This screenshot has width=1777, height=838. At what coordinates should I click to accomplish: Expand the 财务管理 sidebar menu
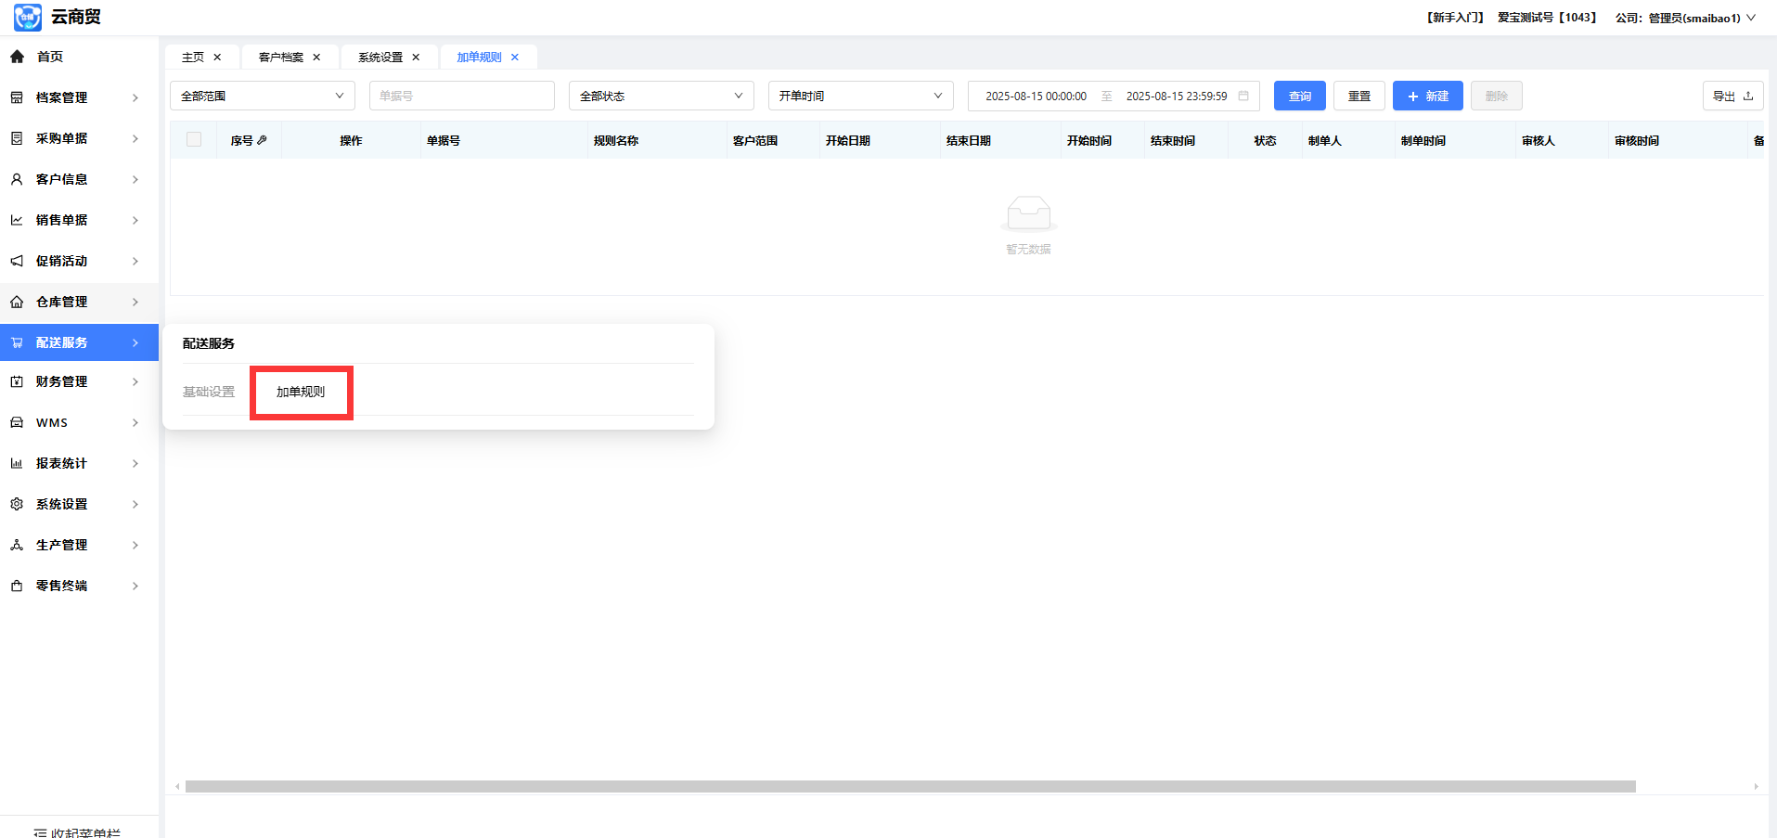[79, 381]
